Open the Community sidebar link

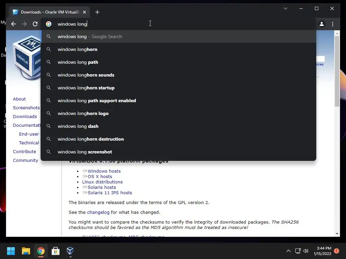(x=25, y=160)
